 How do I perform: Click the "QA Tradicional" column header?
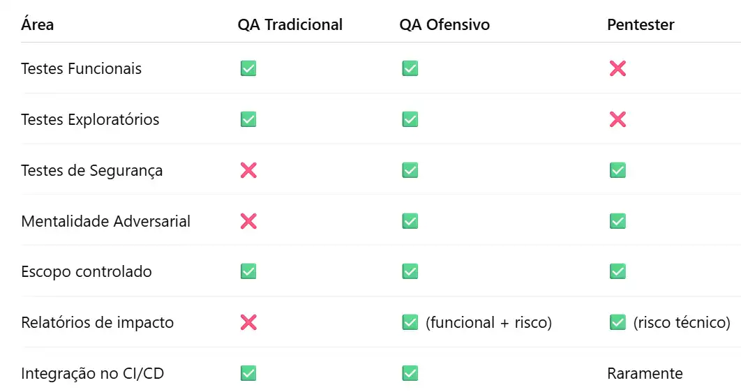coord(290,24)
